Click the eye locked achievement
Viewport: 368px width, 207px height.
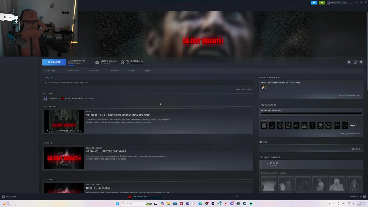(x=296, y=125)
